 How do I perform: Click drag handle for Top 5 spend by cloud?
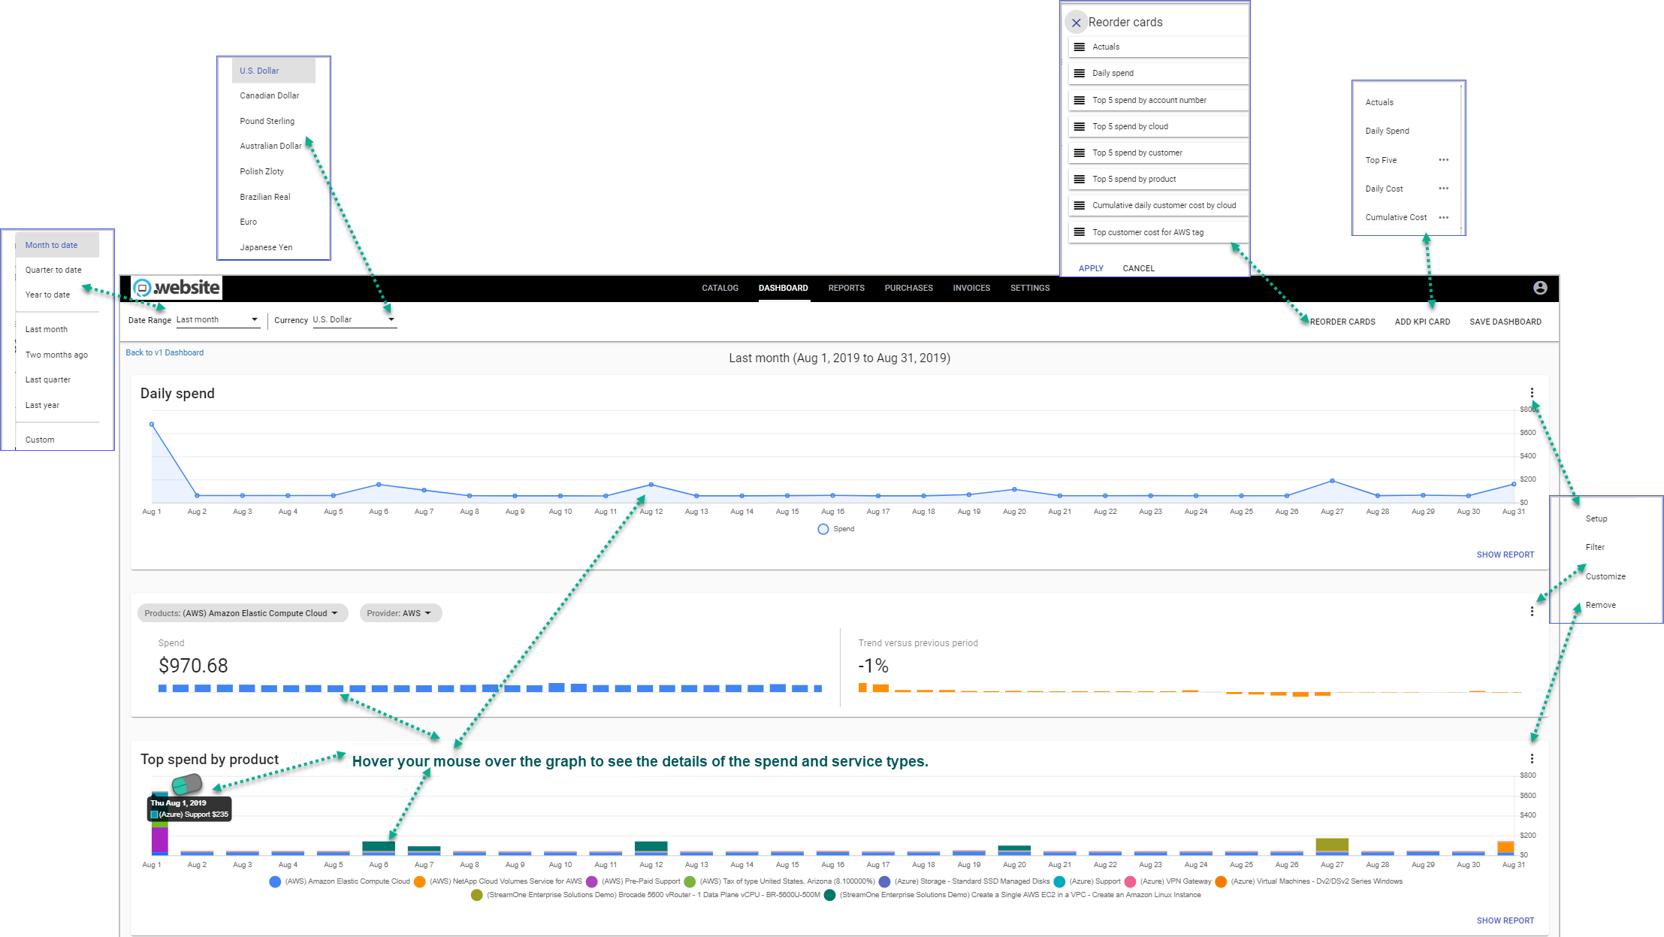click(1079, 126)
